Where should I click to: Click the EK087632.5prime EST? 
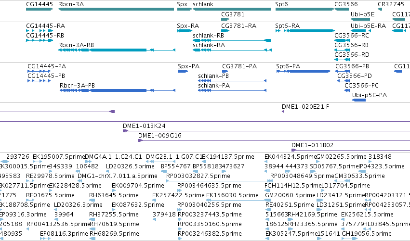coord(114,210)
